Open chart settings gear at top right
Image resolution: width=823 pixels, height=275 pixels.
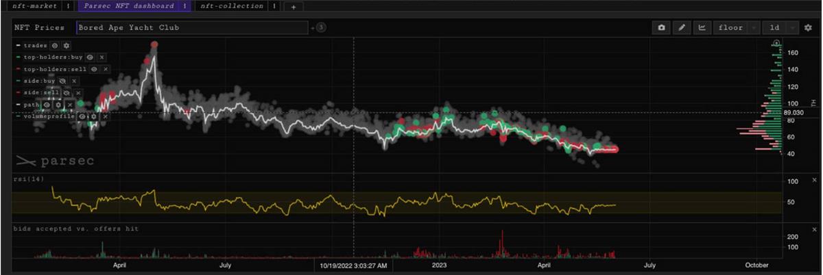click(808, 28)
